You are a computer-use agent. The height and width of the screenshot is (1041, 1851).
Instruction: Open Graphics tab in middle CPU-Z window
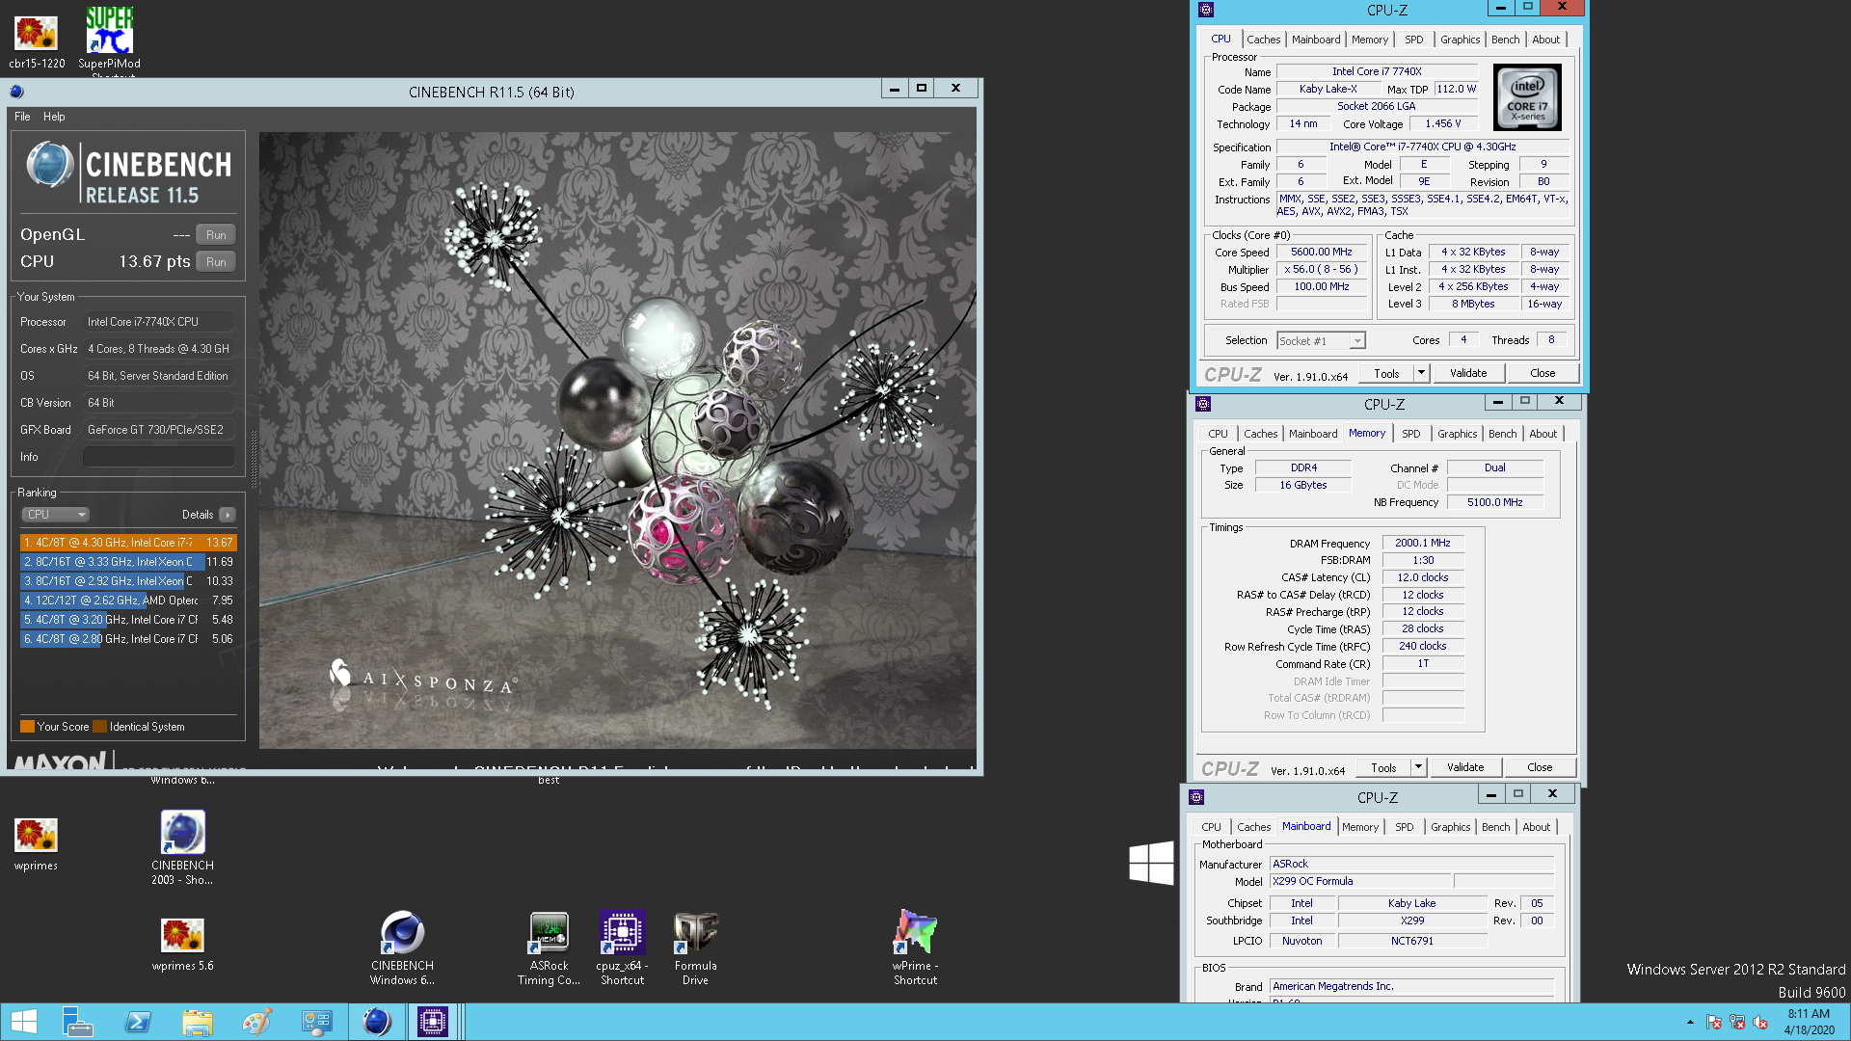(x=1457, y=434)
